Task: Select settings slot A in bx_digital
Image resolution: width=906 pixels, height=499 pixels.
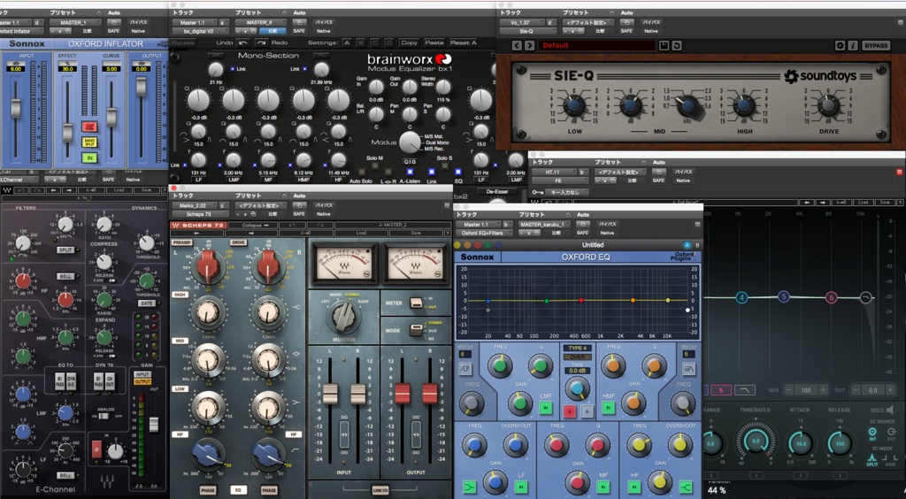Action: click(347, 42)
